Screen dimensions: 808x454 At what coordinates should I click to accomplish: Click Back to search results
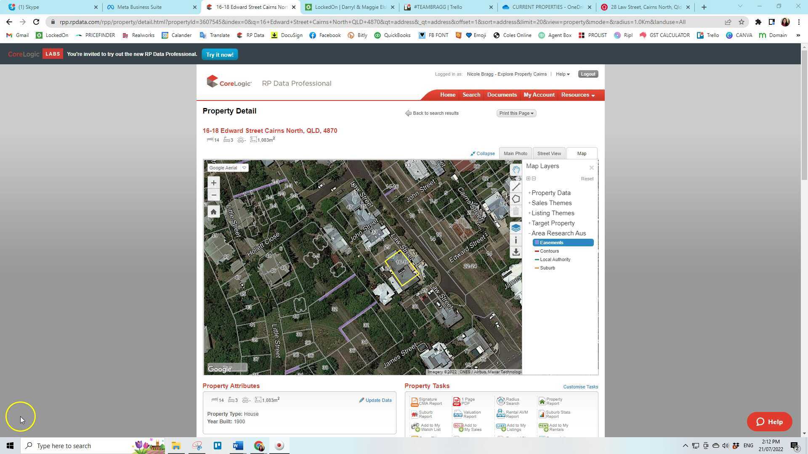(x=435, y=113)
